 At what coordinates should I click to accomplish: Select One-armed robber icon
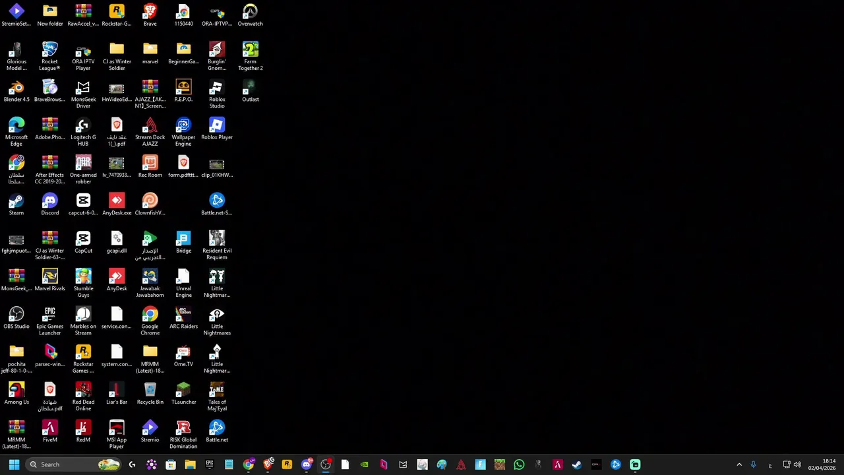[83, 170]
